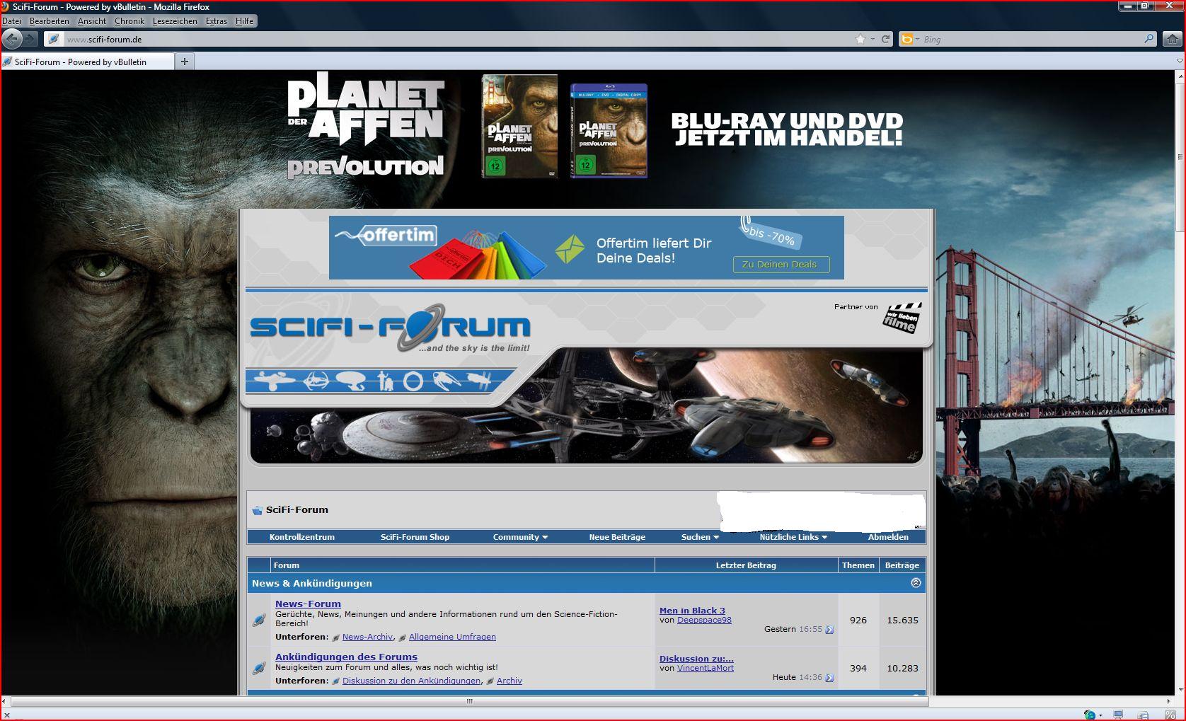Open a new tab with the plus button
The image size is (1186, 721).
point(185,62)
